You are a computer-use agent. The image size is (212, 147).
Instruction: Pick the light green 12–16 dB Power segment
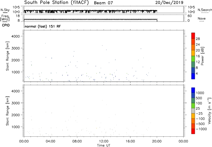point(193,59)
